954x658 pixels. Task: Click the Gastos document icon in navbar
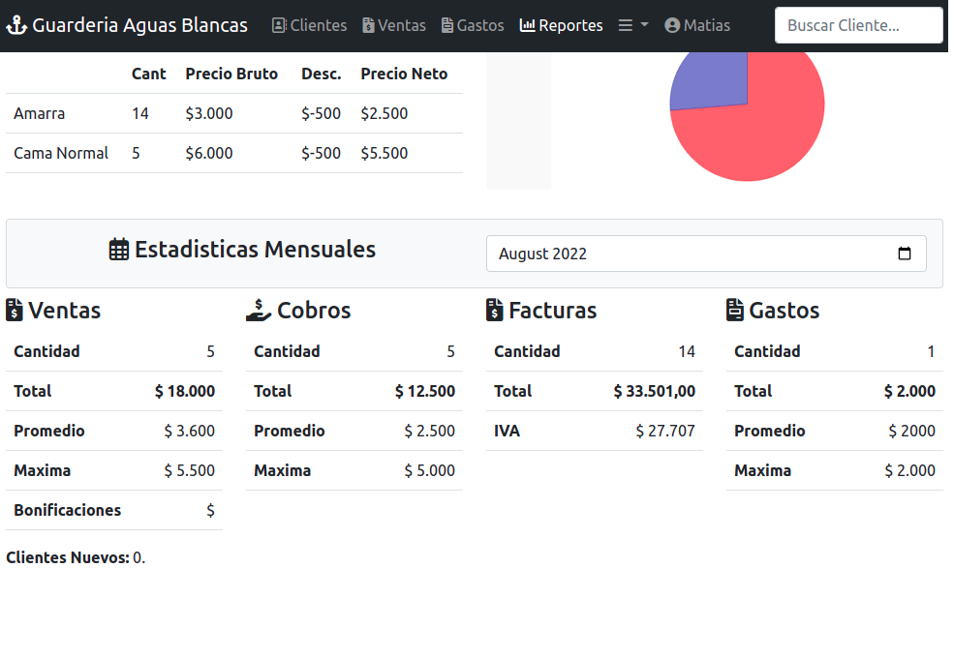pyautogui.click(x=447, y=25)
